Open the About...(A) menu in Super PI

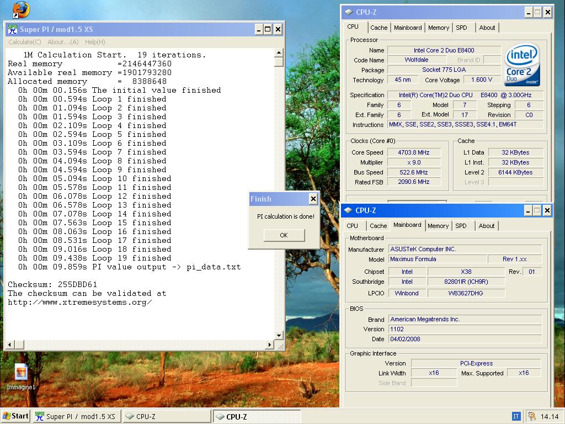[63, 42]
